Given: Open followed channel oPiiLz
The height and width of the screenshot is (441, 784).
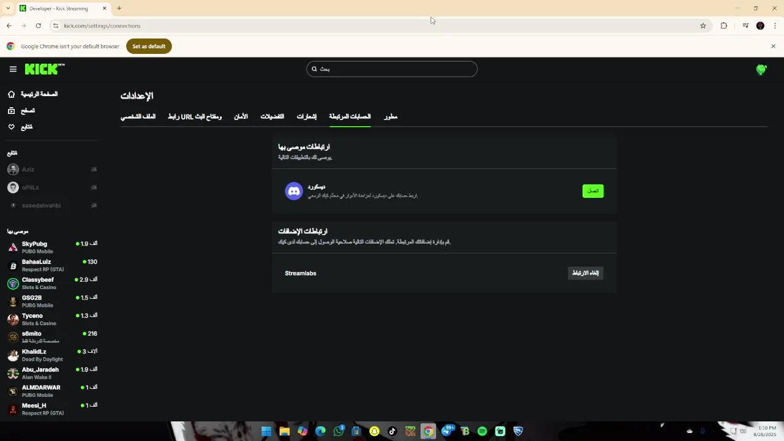Looking at the screenshot, I should 30,187.
